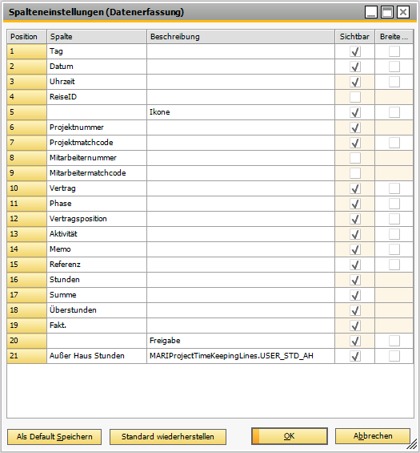The height and width of the screenshot is (453, 420).
Task: Maximize the Spalteneinstellungen window
Action: coord(387,12)
